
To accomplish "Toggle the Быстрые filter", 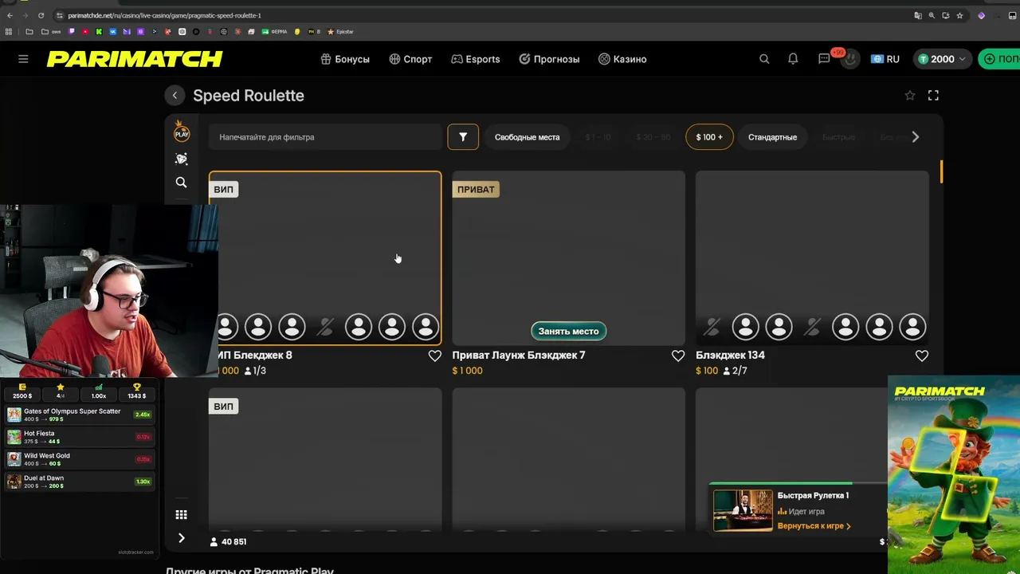I will [838, 137].
